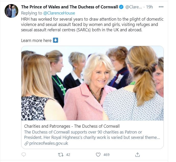Open the 'Charities and Patronages' card title
Viewport: 176px width, 162px height.
point(72,126)
